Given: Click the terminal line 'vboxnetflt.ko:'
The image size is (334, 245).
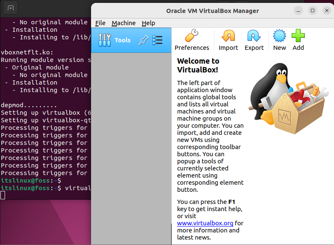Looking at the screenshot, I should pos(27,52).
